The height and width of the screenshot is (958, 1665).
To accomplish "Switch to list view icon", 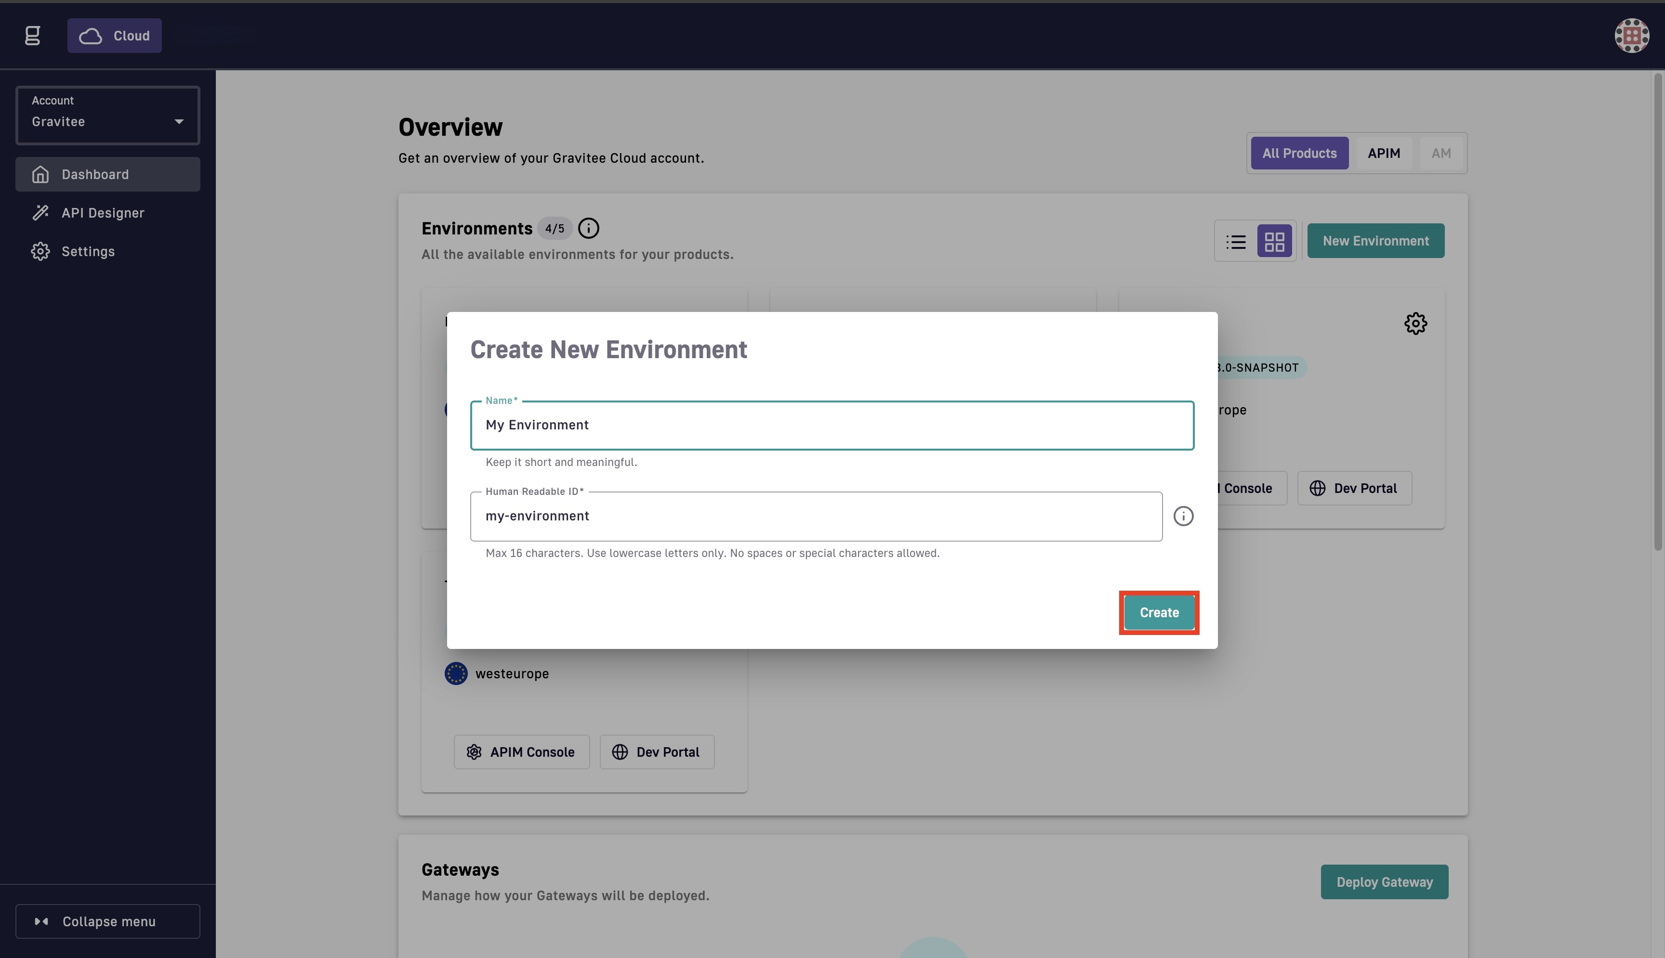I will click(x=1236, y=242).
